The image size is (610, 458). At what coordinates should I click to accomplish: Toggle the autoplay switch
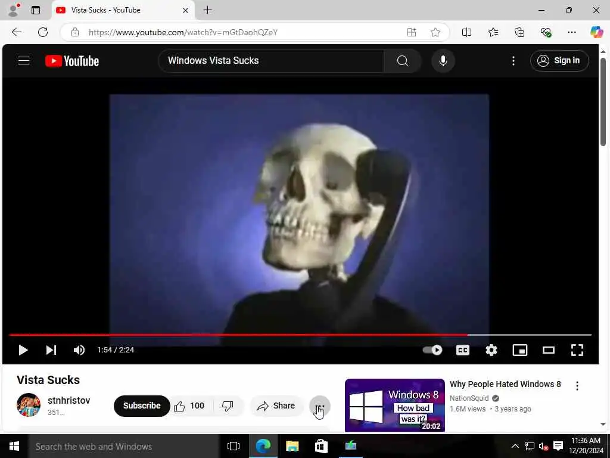tap(432, 349)
